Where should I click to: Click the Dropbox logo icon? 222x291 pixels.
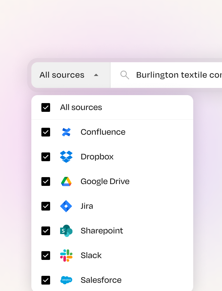66,157
